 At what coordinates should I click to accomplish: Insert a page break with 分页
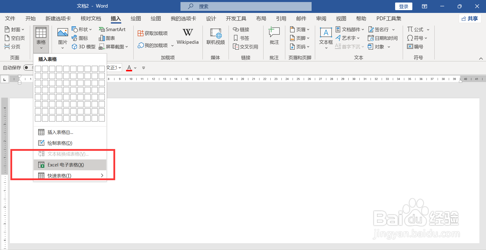(x=12, y=47)
